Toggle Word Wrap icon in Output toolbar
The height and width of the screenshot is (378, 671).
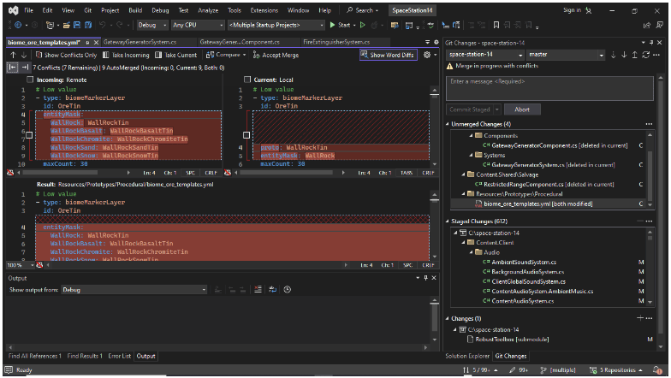272,289
